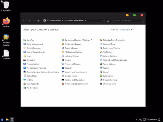Select the Recycle Bin desktop icon

pos(6,7)
